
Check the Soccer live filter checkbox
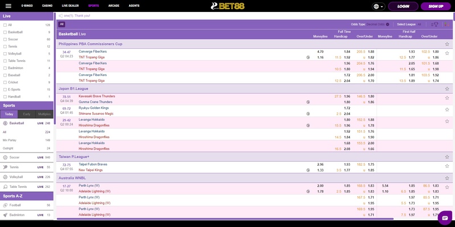[x=5, y=39]
